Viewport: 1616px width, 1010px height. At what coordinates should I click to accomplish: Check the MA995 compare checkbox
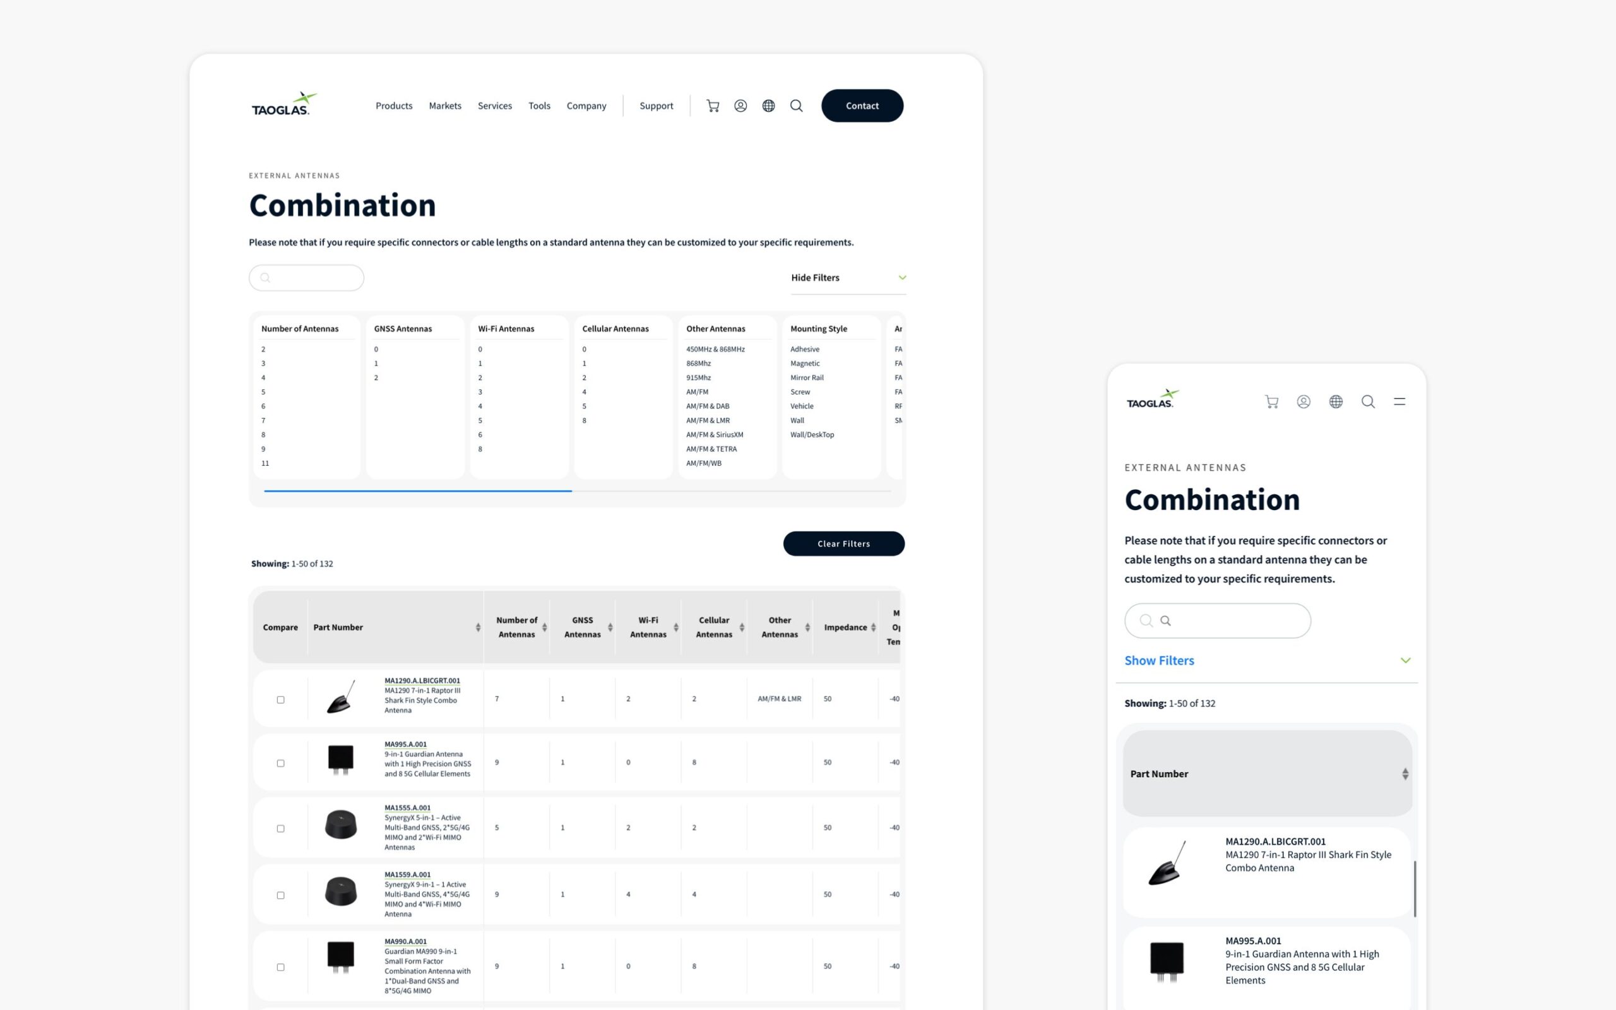[x=280, y=762]
